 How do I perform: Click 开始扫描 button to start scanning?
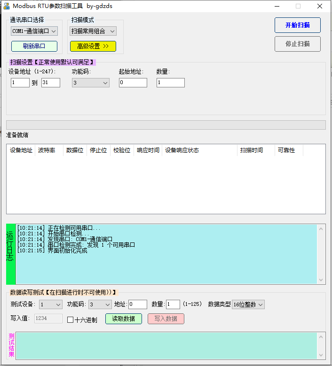[x=297, y=25]
